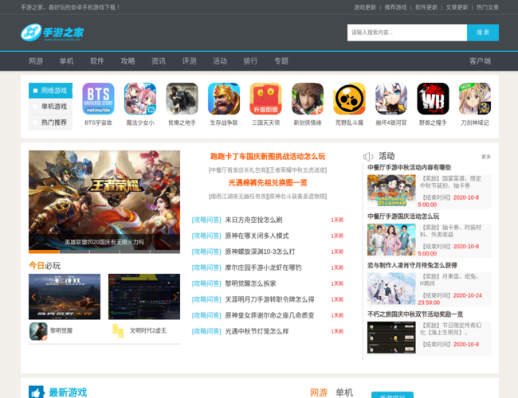Screen dimensions: 518x398
Task: Open article 原神螺旋深渊10-3怎么打
Action: point(260,252)
